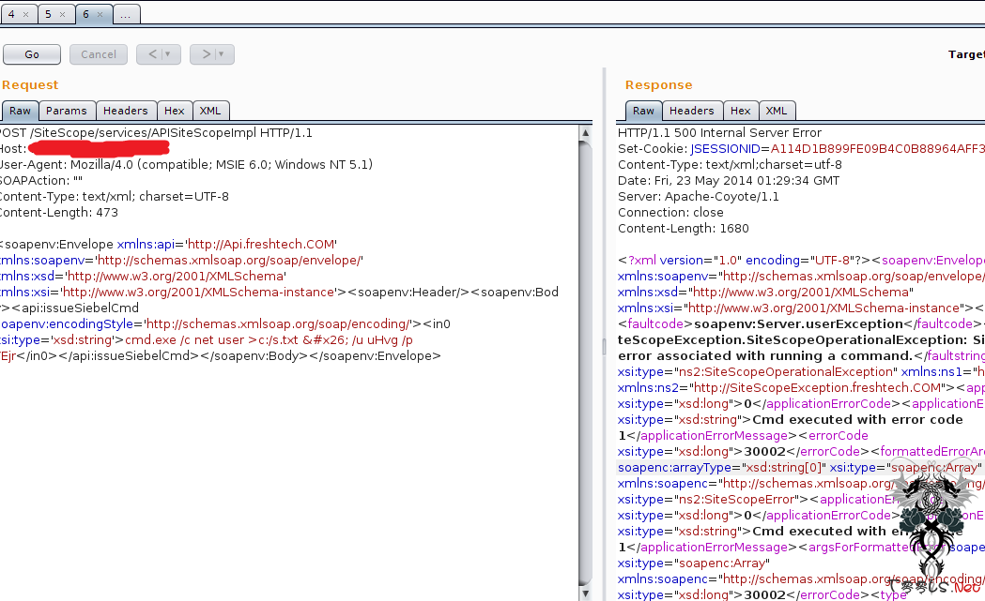This screenshot has width=985, height=601.
Task: Switch to the Hex tab in the Request panel
Action: pos(175,111)
